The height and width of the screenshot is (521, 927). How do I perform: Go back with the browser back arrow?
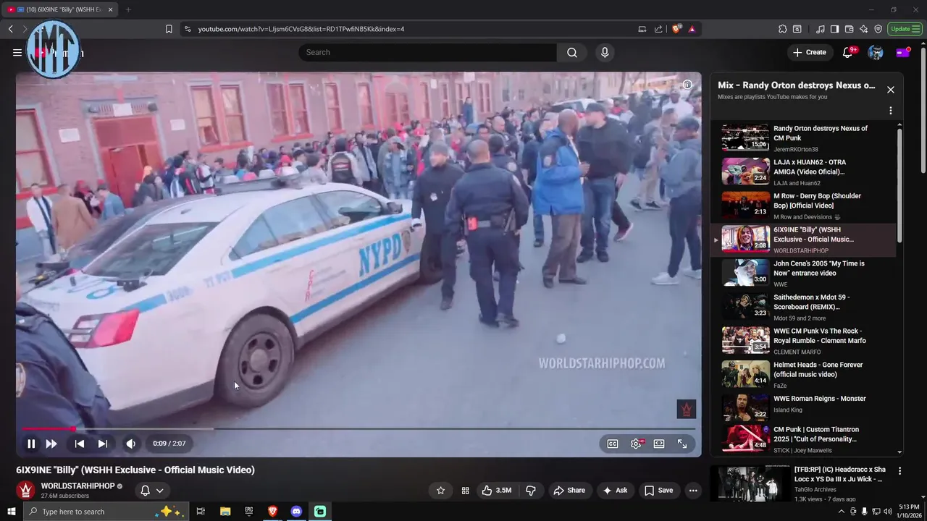click(11, 29)
